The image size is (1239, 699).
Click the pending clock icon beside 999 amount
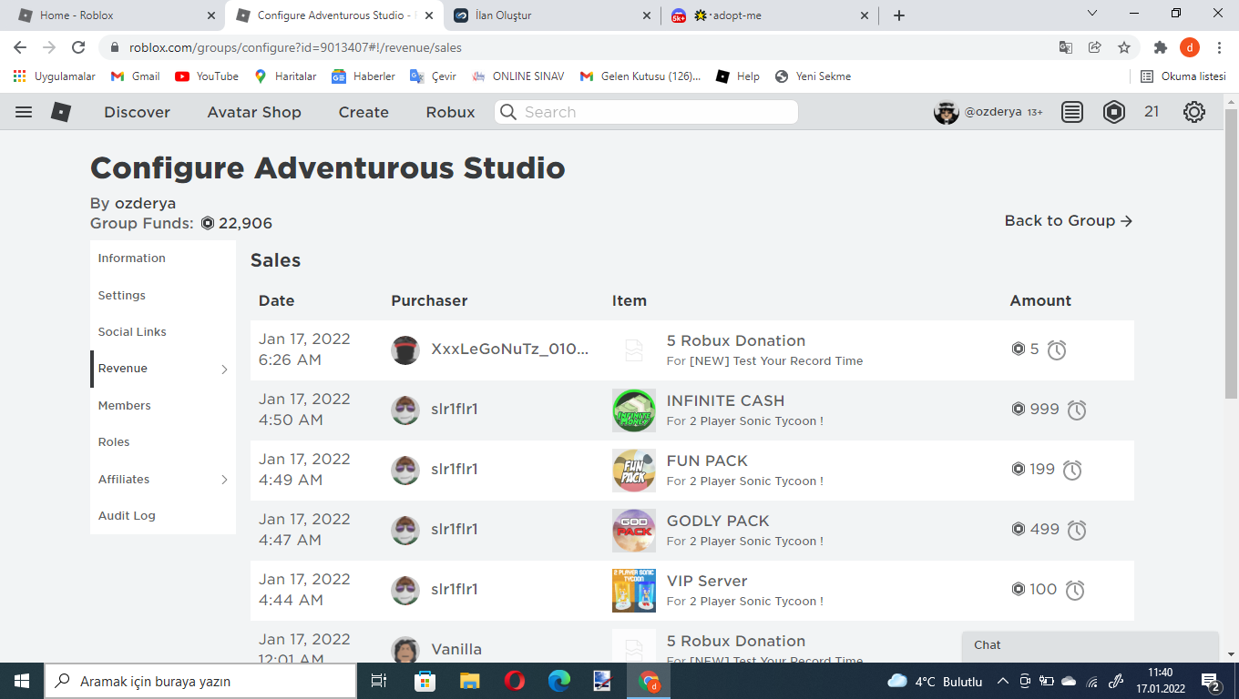pyautogui.click(x=1077, y=410)
